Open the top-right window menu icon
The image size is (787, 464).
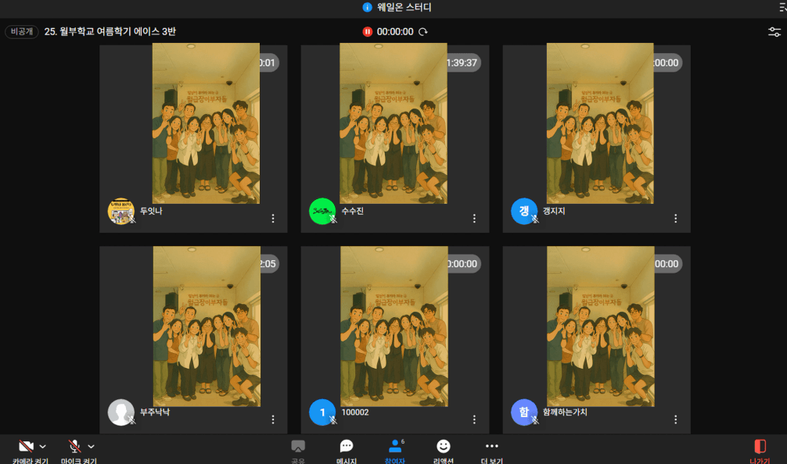pyautogui.click(x=783, y=7)
